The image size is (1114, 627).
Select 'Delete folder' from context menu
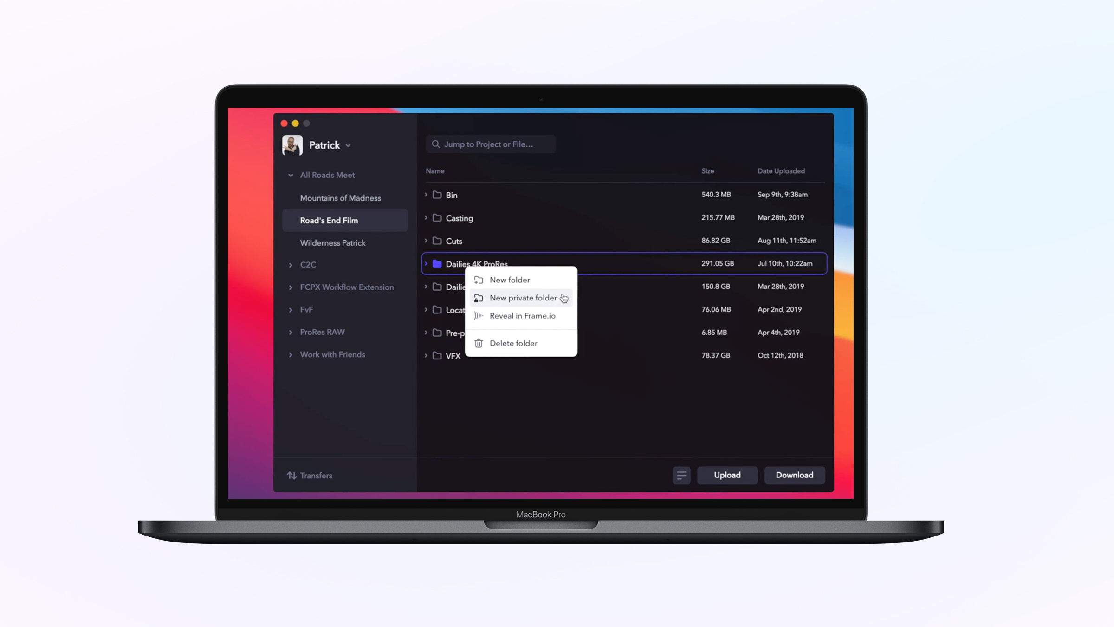pyautogui.click(x=512, y=343)
